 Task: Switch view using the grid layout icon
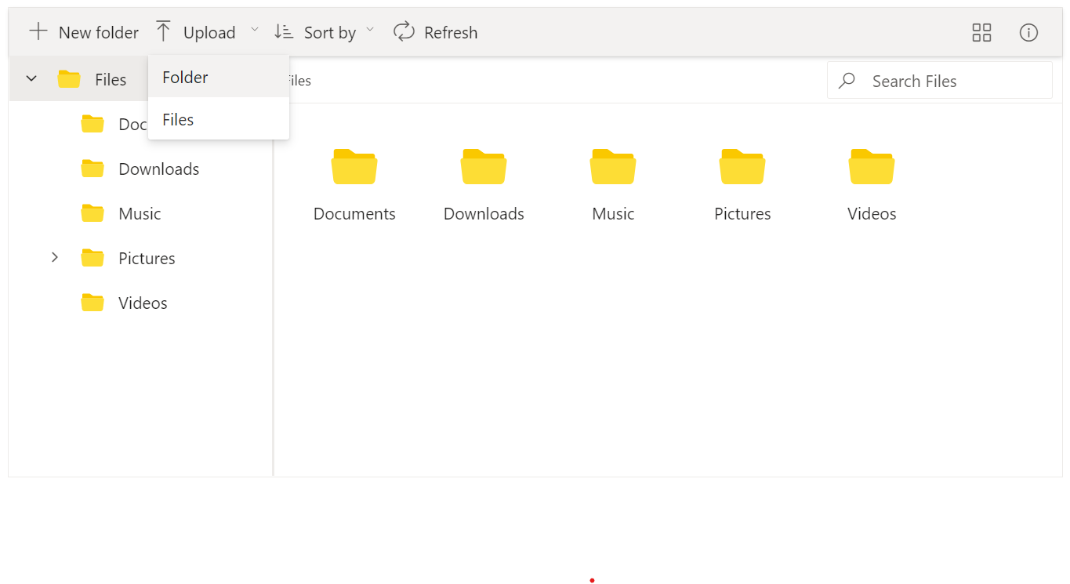click(981, 32)
